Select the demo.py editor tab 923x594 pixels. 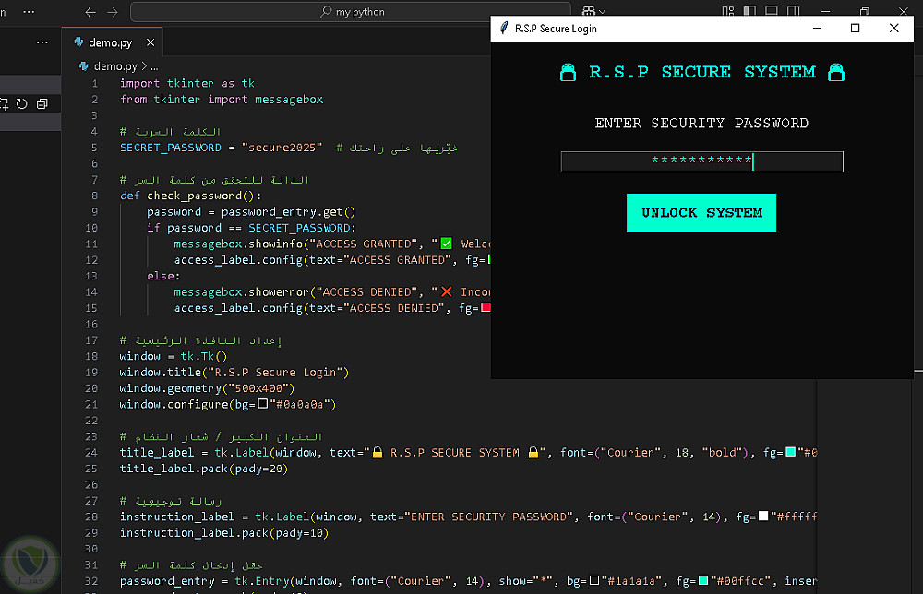pos(112,42)
